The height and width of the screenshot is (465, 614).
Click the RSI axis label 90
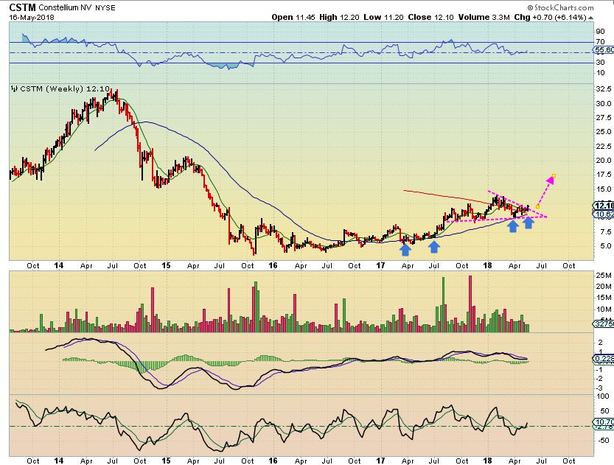coord(600,32)
